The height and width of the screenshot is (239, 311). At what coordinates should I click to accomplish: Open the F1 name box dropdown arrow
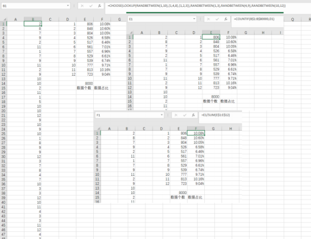[x=162, y=115]
